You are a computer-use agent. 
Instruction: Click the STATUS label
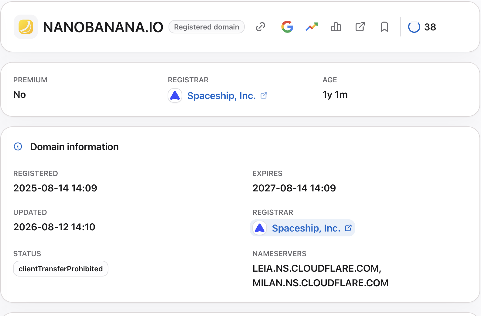[x=27, y=254]
